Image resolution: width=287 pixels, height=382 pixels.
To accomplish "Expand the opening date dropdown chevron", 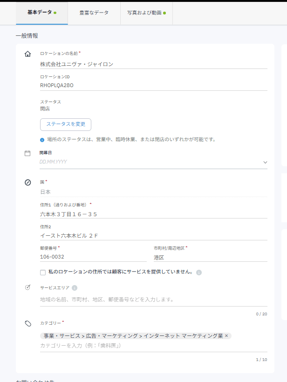I will tap(265, 162).
